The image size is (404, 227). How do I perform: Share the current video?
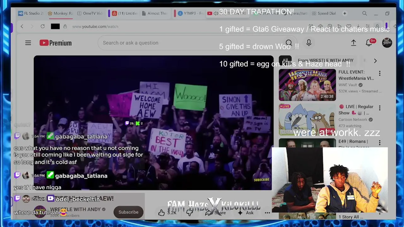(x=216, y=213)
